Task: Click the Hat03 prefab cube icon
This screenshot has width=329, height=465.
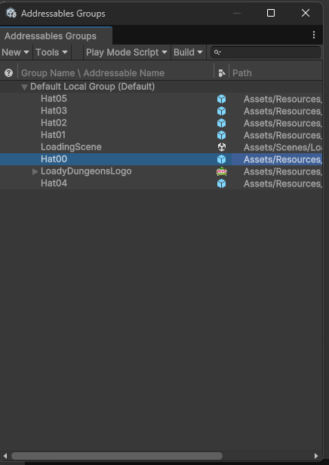Action: click(221, 111)
